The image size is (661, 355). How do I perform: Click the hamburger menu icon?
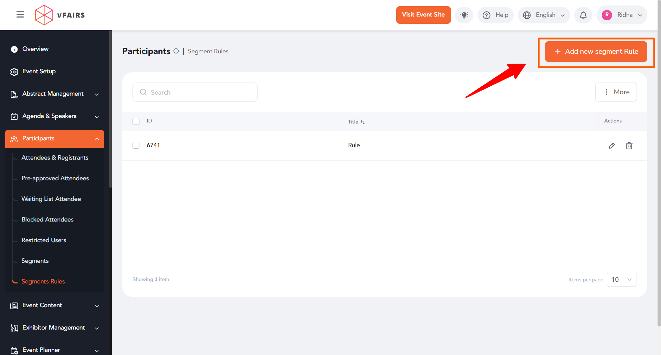point(20,14)
